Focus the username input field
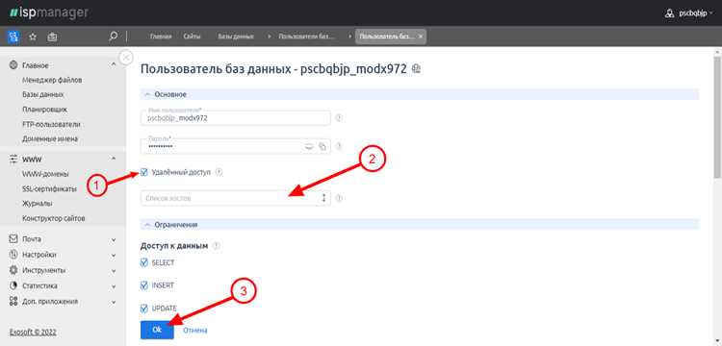722x346 pixels. (235, 117)
